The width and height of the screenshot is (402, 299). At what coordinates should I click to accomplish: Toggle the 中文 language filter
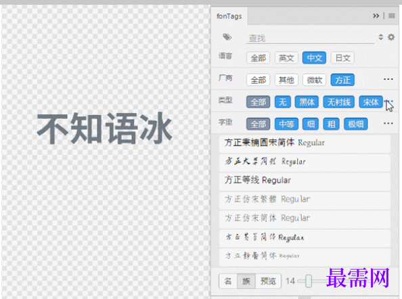coord(314,58)
